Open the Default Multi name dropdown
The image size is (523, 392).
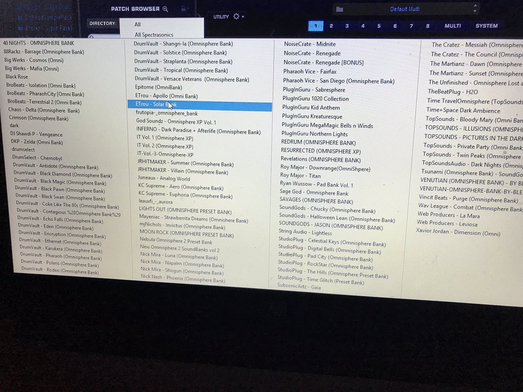pos(405,9)
